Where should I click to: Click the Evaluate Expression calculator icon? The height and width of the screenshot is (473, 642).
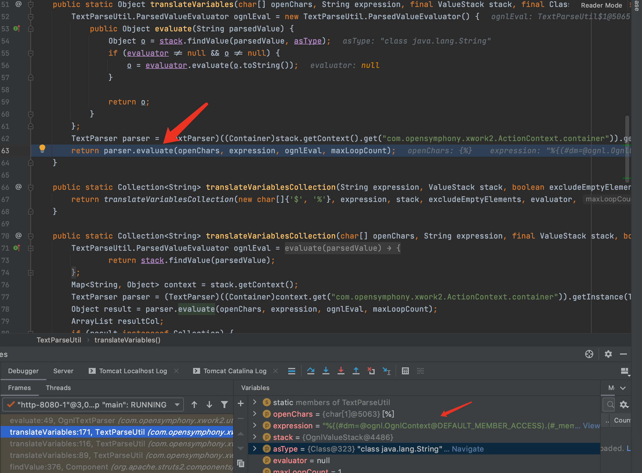point(405,371)
